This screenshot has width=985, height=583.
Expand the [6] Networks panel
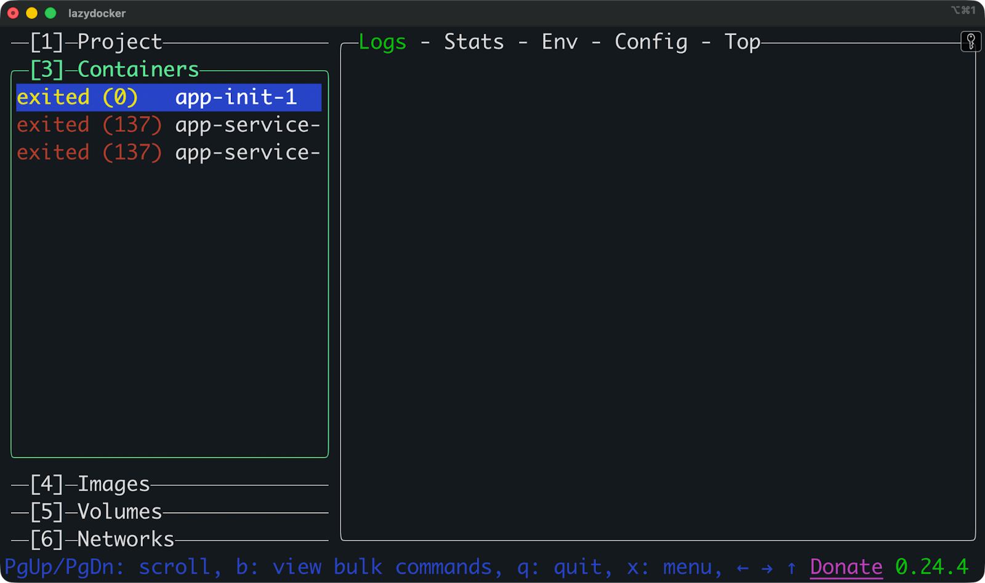click(x=102, y=539)
